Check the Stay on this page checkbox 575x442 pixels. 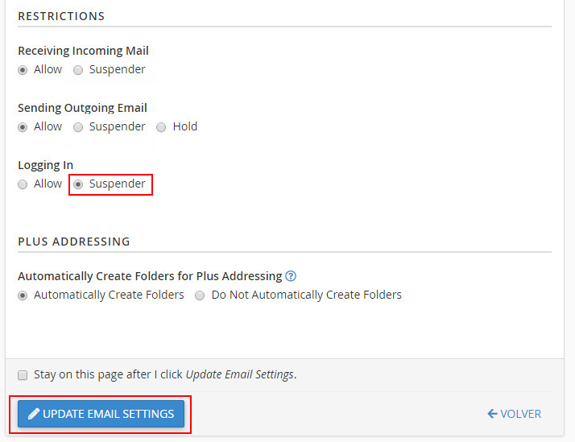coord(23,375)
